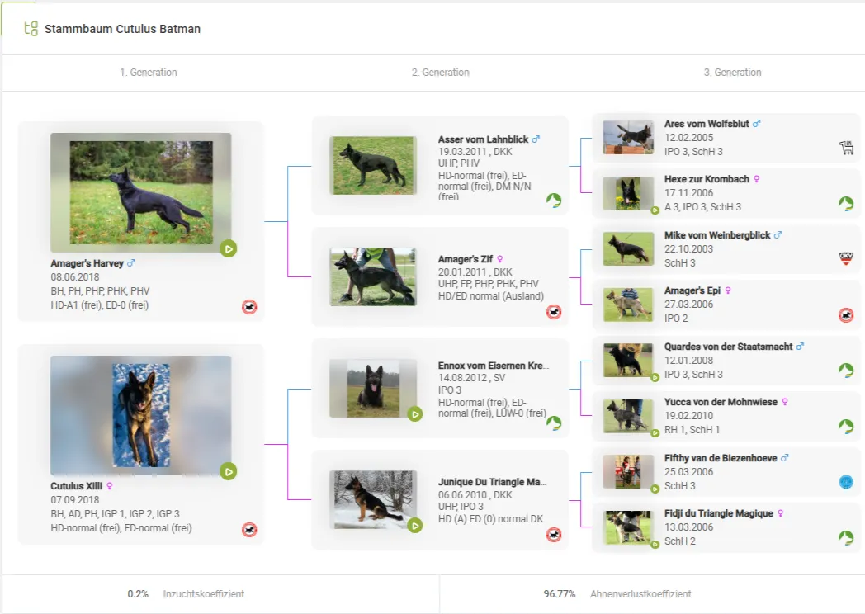
Task: Select the 3. Generation column header
Action: pyautogui.click(x=732, y=73)
